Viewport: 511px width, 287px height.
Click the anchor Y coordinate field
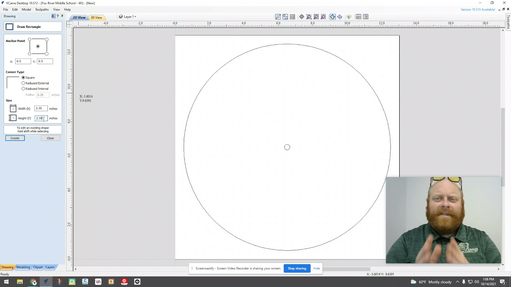(45, 61)
